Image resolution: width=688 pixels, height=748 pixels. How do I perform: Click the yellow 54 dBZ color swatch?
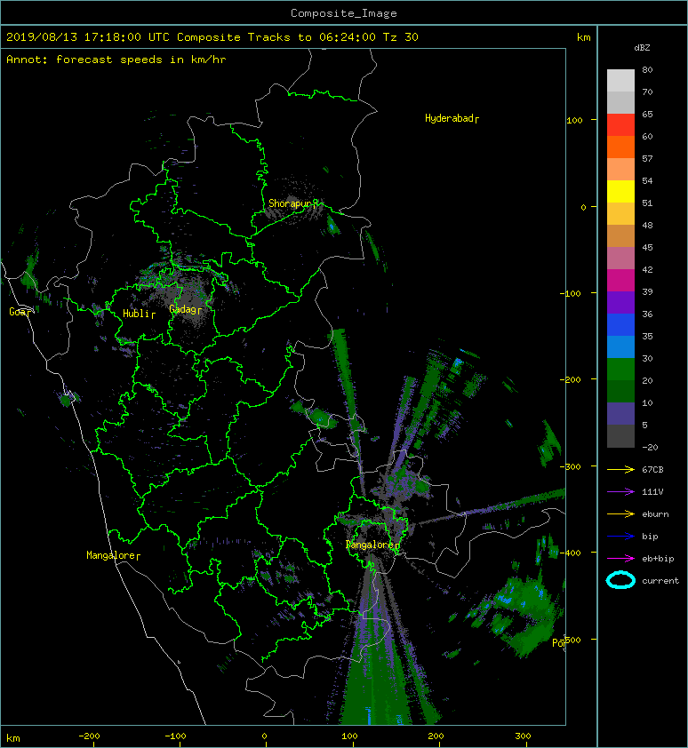(620, 191)
